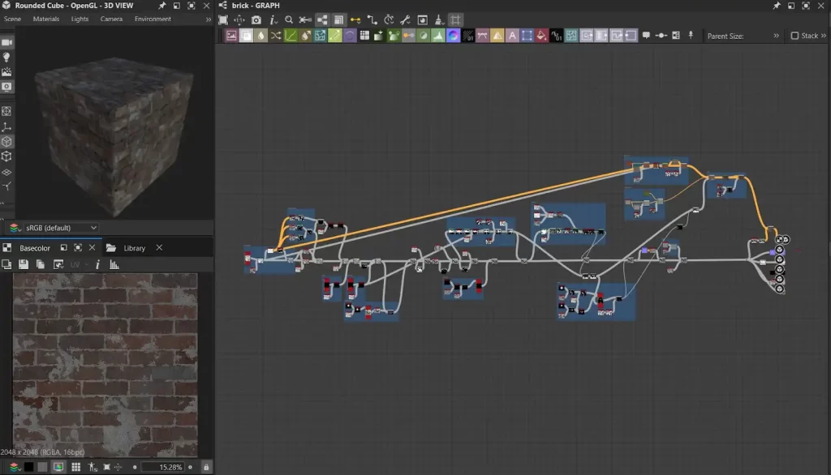
Task: Select the black background color swatch
Action: pos(28,468)
